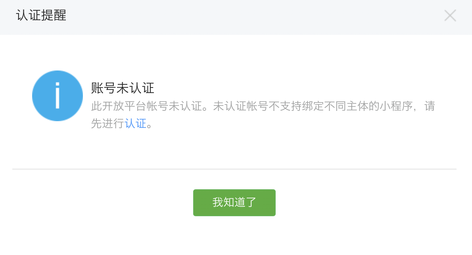The image size is (472, 255).
Task: Click the horizontal divider above the button
Action: 234,169
